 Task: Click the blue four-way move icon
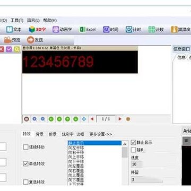click(84, 119)
